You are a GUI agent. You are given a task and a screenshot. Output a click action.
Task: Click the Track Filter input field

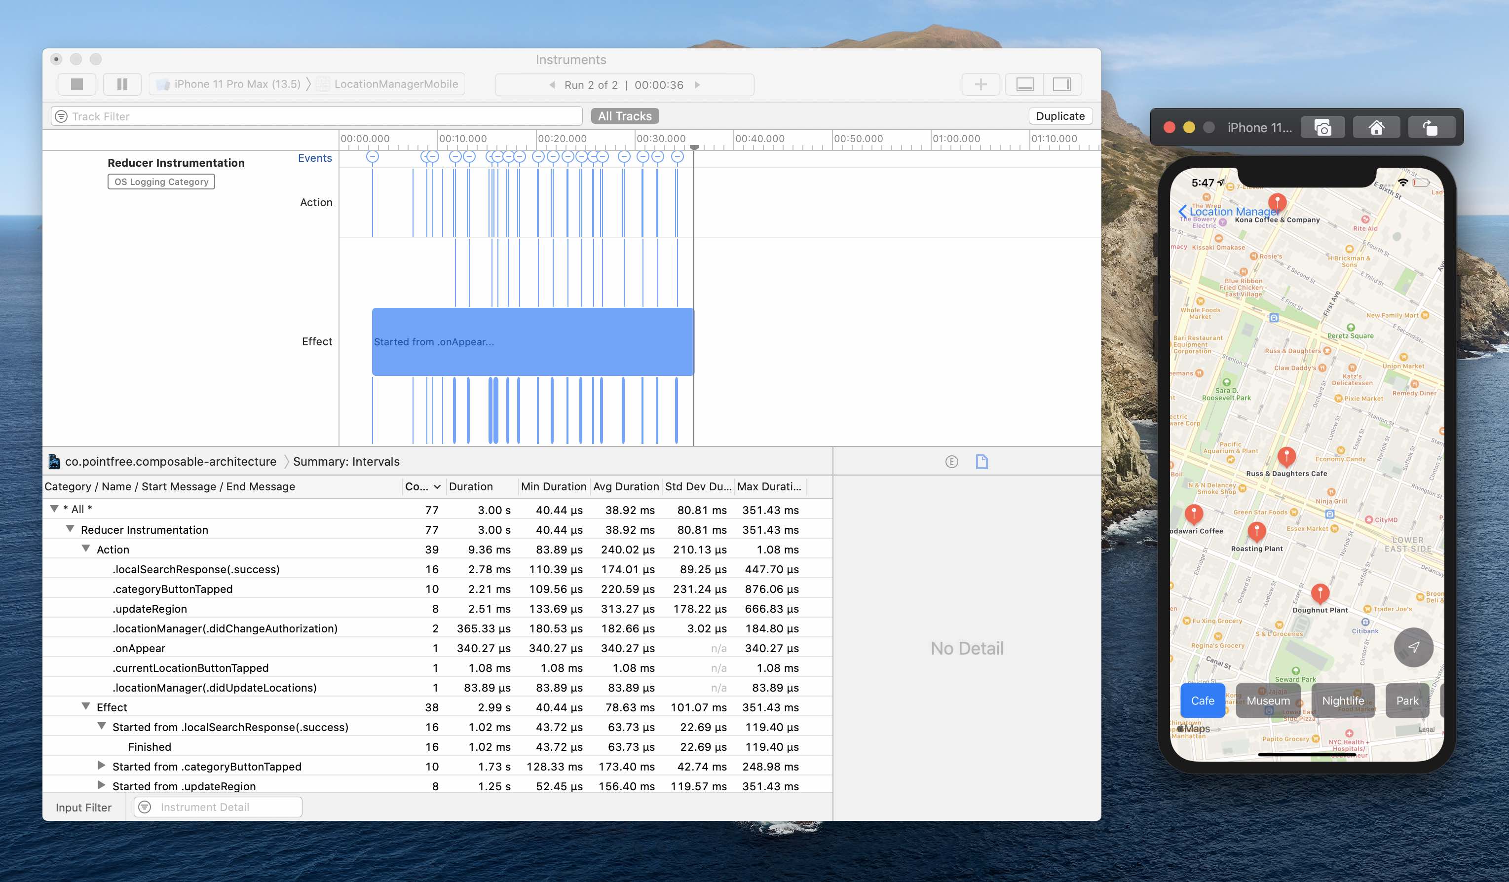coord(323,116)
